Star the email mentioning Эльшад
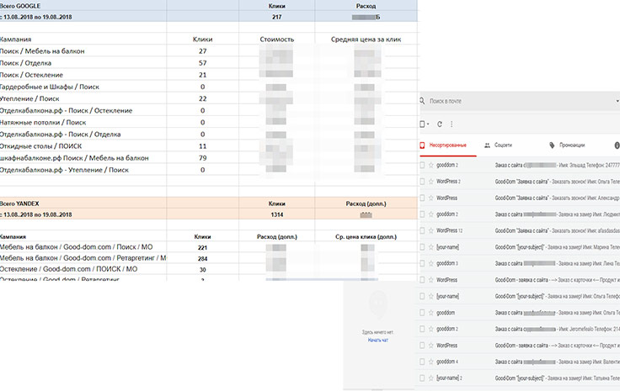 [x=431, y=166]
